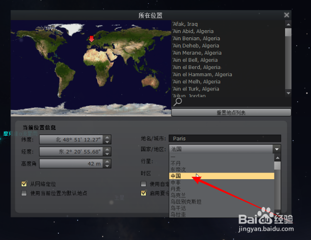Screen dimensions: 311x240
Task: Select 乌兹别克斯坦 in the country dropdown list
Action: pos(222,202)
